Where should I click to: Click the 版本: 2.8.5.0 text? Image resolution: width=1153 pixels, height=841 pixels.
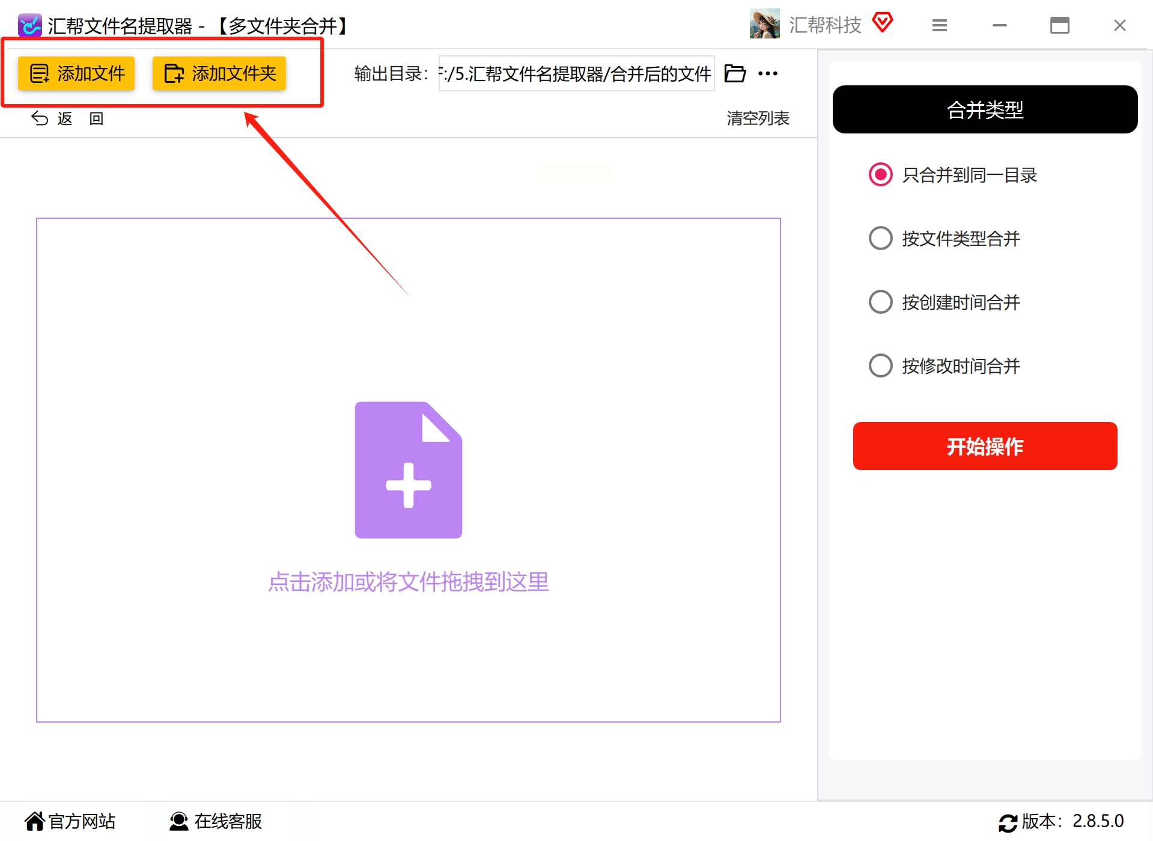click(x=1072, y=821)
